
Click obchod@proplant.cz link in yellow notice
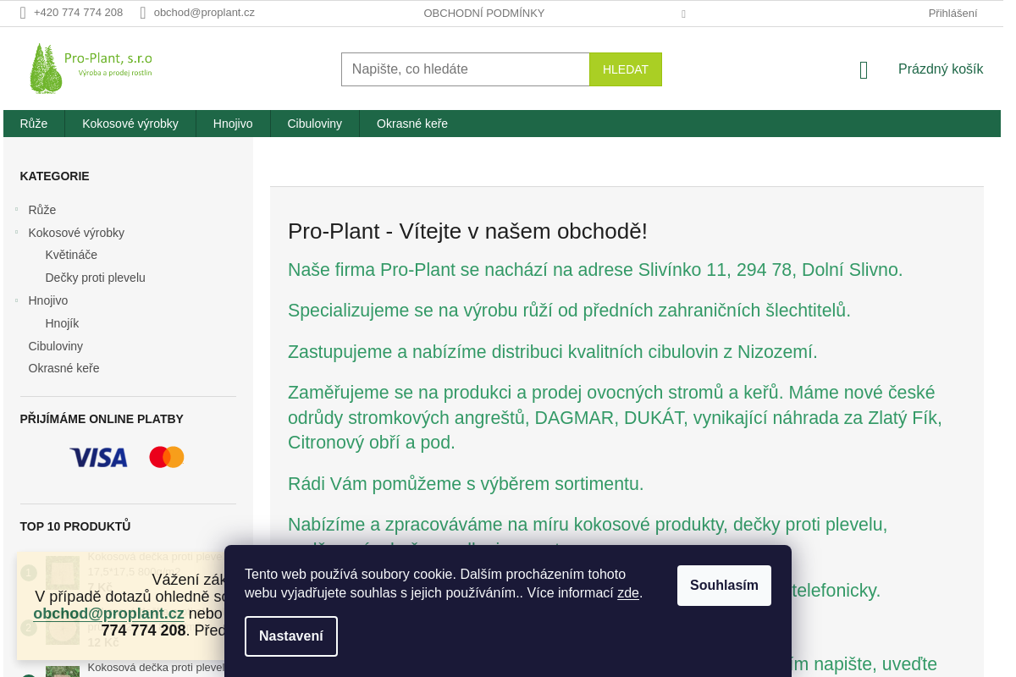click(x=109, y=614)
